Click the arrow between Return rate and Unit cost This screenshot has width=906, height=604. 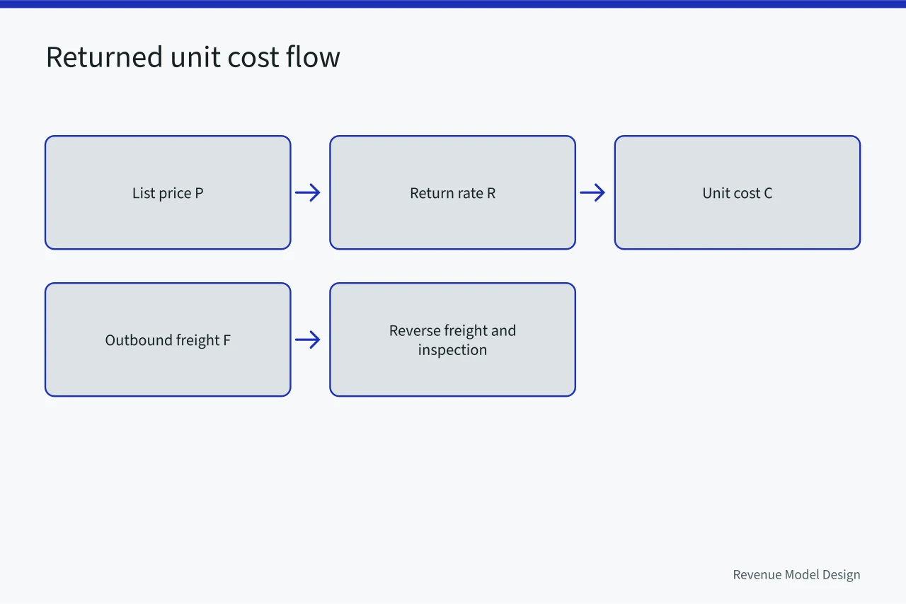[592, 192]
